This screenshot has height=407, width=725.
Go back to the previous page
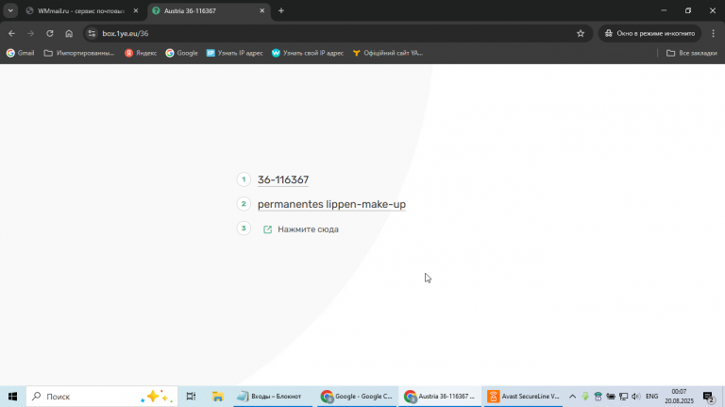pyautogui.click(x=11, y=33)
